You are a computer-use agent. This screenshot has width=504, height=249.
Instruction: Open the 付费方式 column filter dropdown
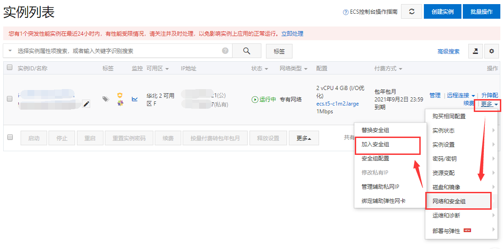(x=400, y=69)
